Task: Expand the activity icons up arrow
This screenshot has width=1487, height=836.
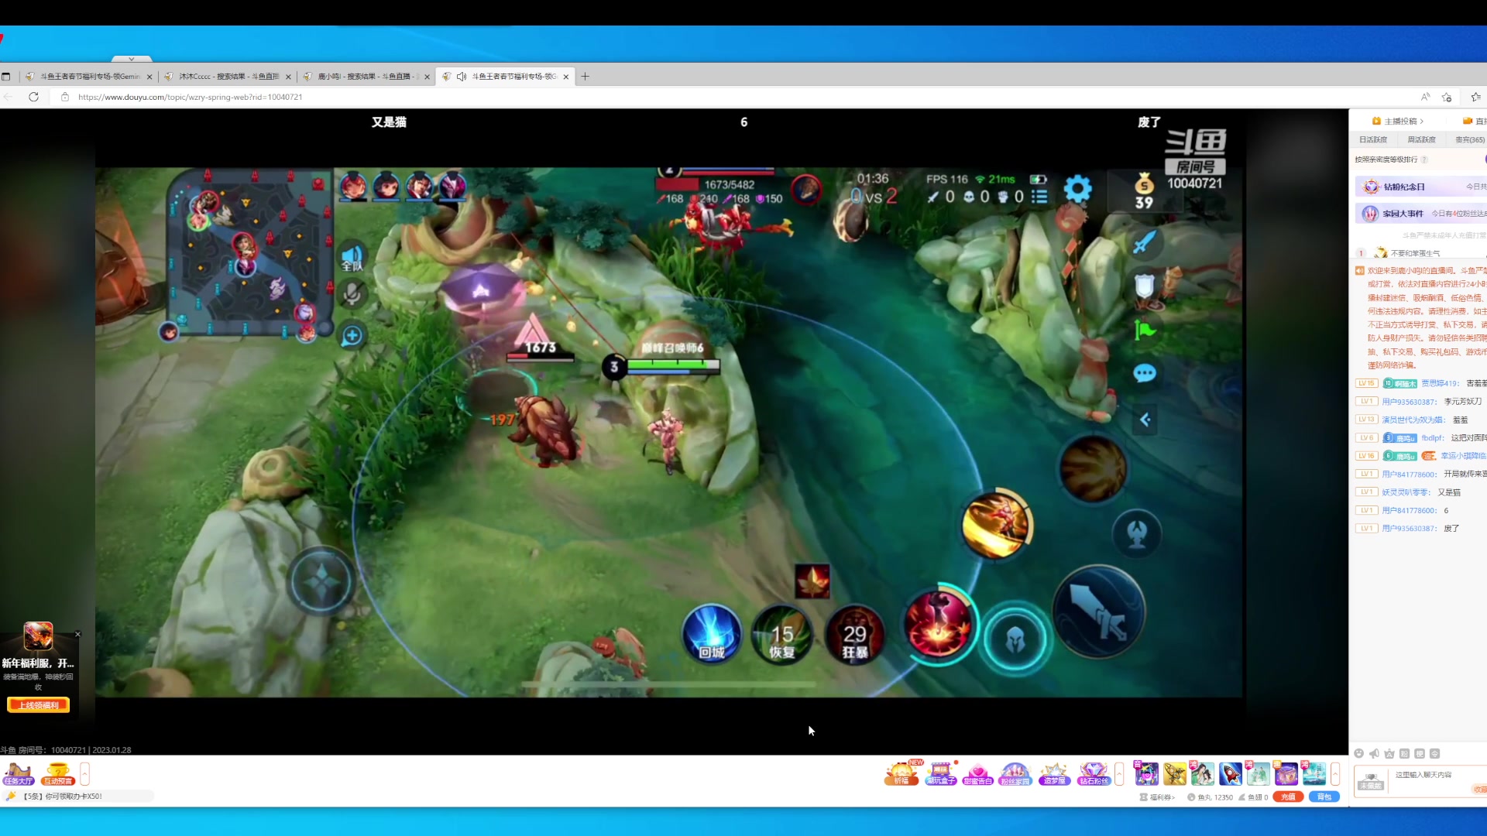Action: [1119, 773]
